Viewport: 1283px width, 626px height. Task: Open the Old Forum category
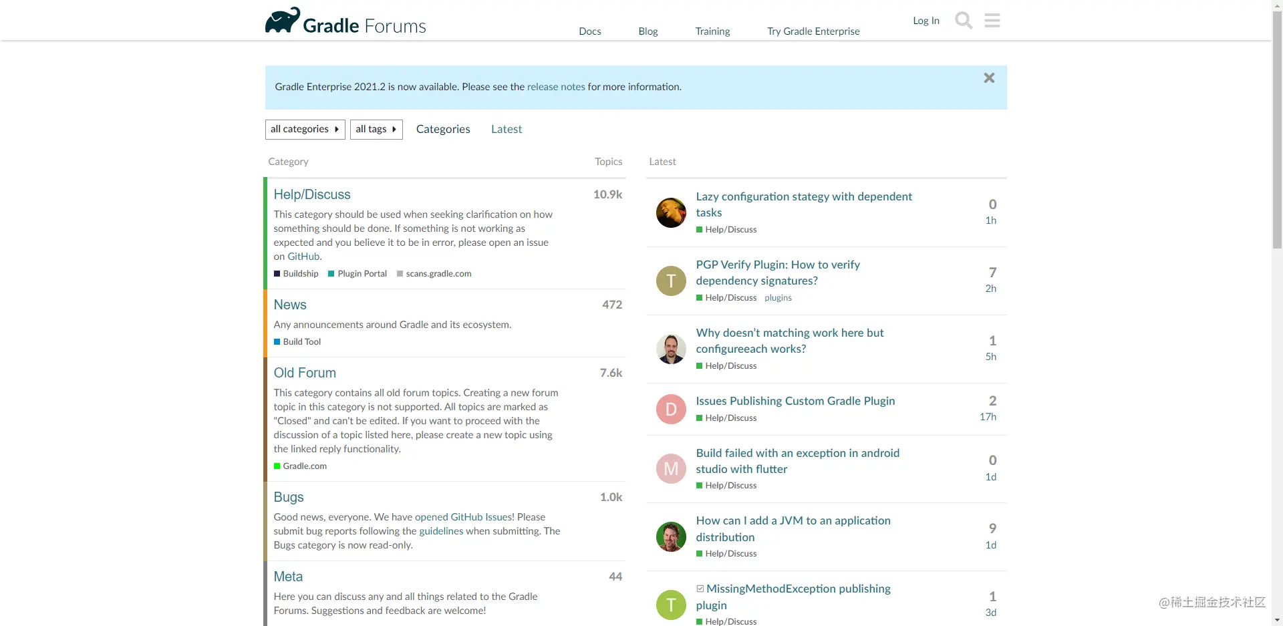[x=305, y=373]
